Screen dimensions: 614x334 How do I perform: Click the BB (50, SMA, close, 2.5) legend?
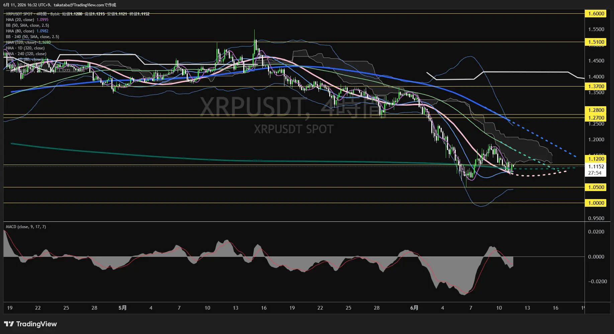[x=27, y=25]
